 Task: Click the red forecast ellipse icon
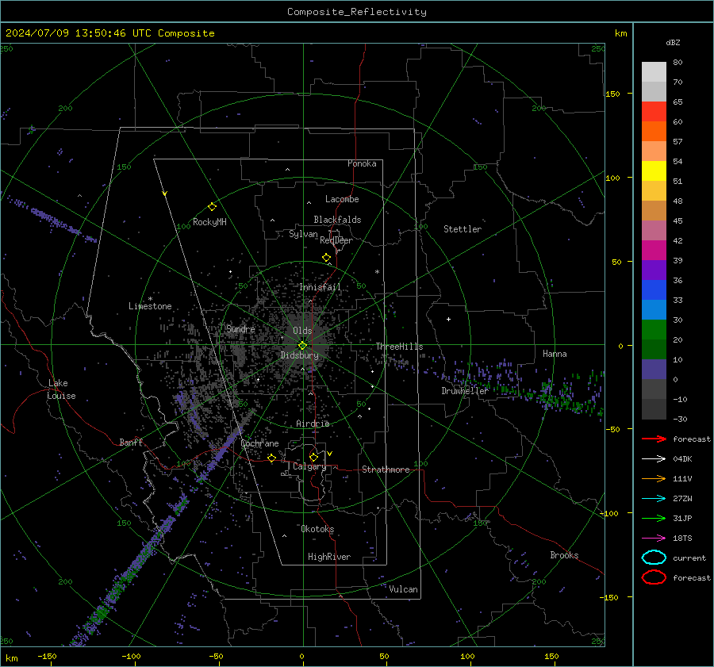click(x=654, y=577)
